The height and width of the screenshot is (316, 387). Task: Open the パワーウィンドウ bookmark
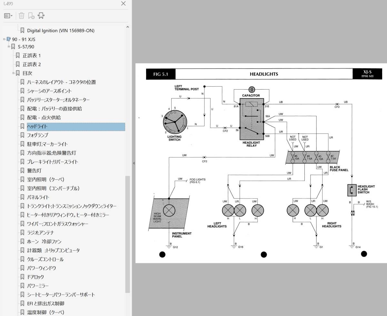click(42, 268)
